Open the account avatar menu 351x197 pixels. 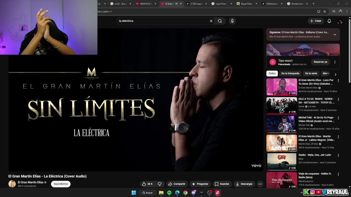coord(340,21)
